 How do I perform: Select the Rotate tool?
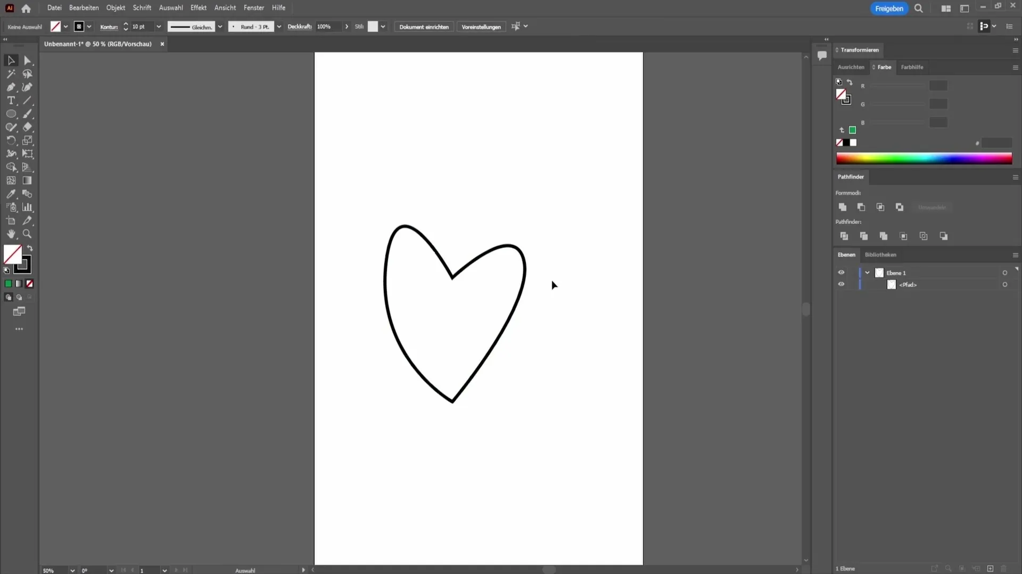click(11, 140)
